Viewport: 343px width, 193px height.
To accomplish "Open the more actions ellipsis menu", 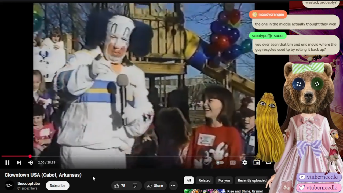I will [173, 185].
